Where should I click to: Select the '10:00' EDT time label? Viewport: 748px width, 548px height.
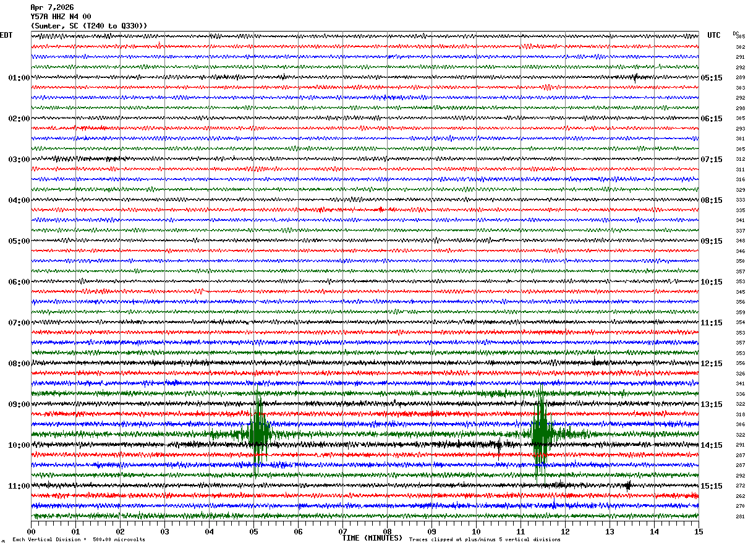pos(19,445)
